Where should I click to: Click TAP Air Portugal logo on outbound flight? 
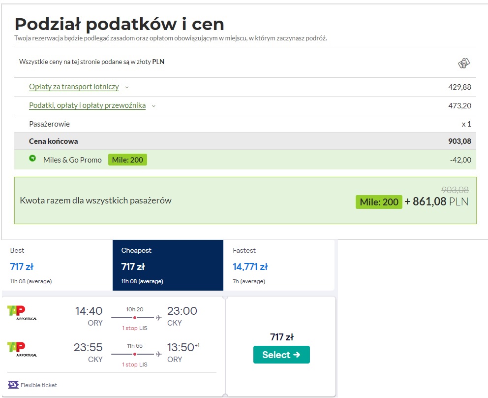point(22,313)
